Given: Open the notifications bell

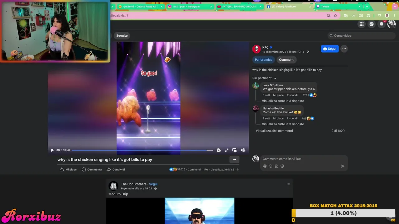Looking at the screenshot, I should point(382,24).
